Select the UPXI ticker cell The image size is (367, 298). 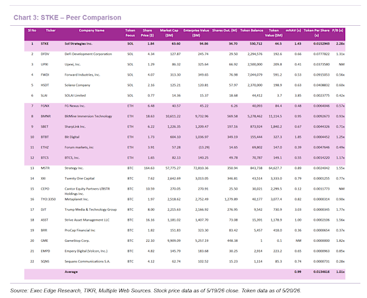[x=45, y=64]
